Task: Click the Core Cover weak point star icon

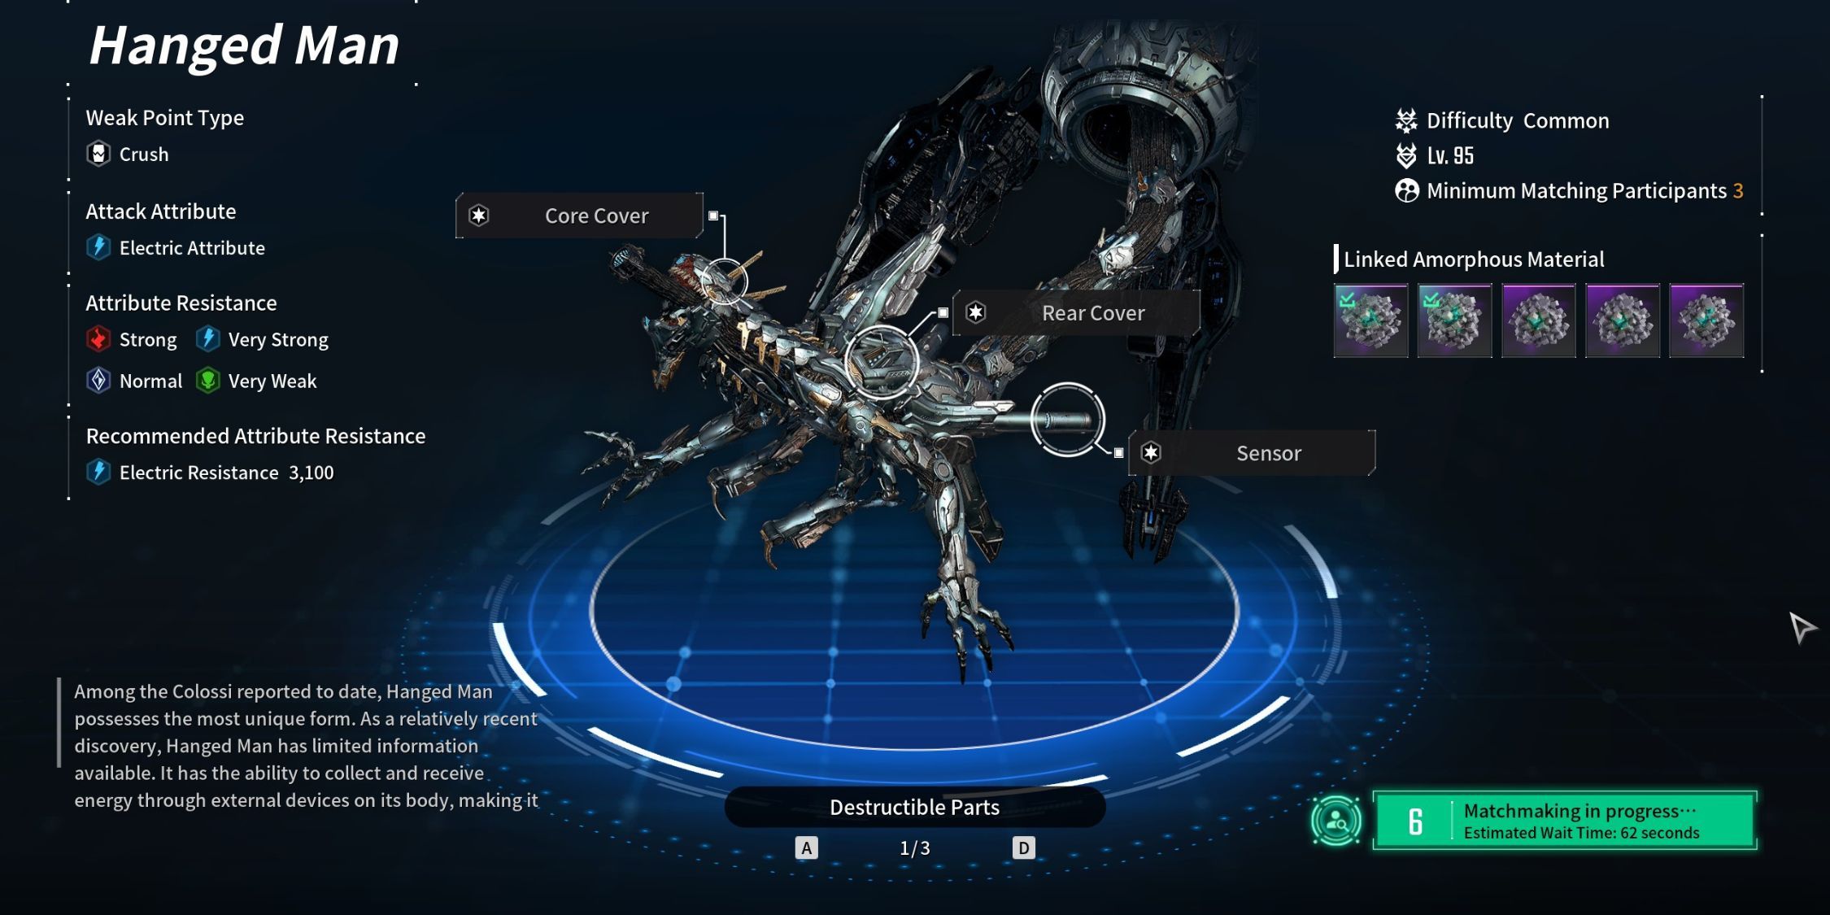Action: point(482,215)
